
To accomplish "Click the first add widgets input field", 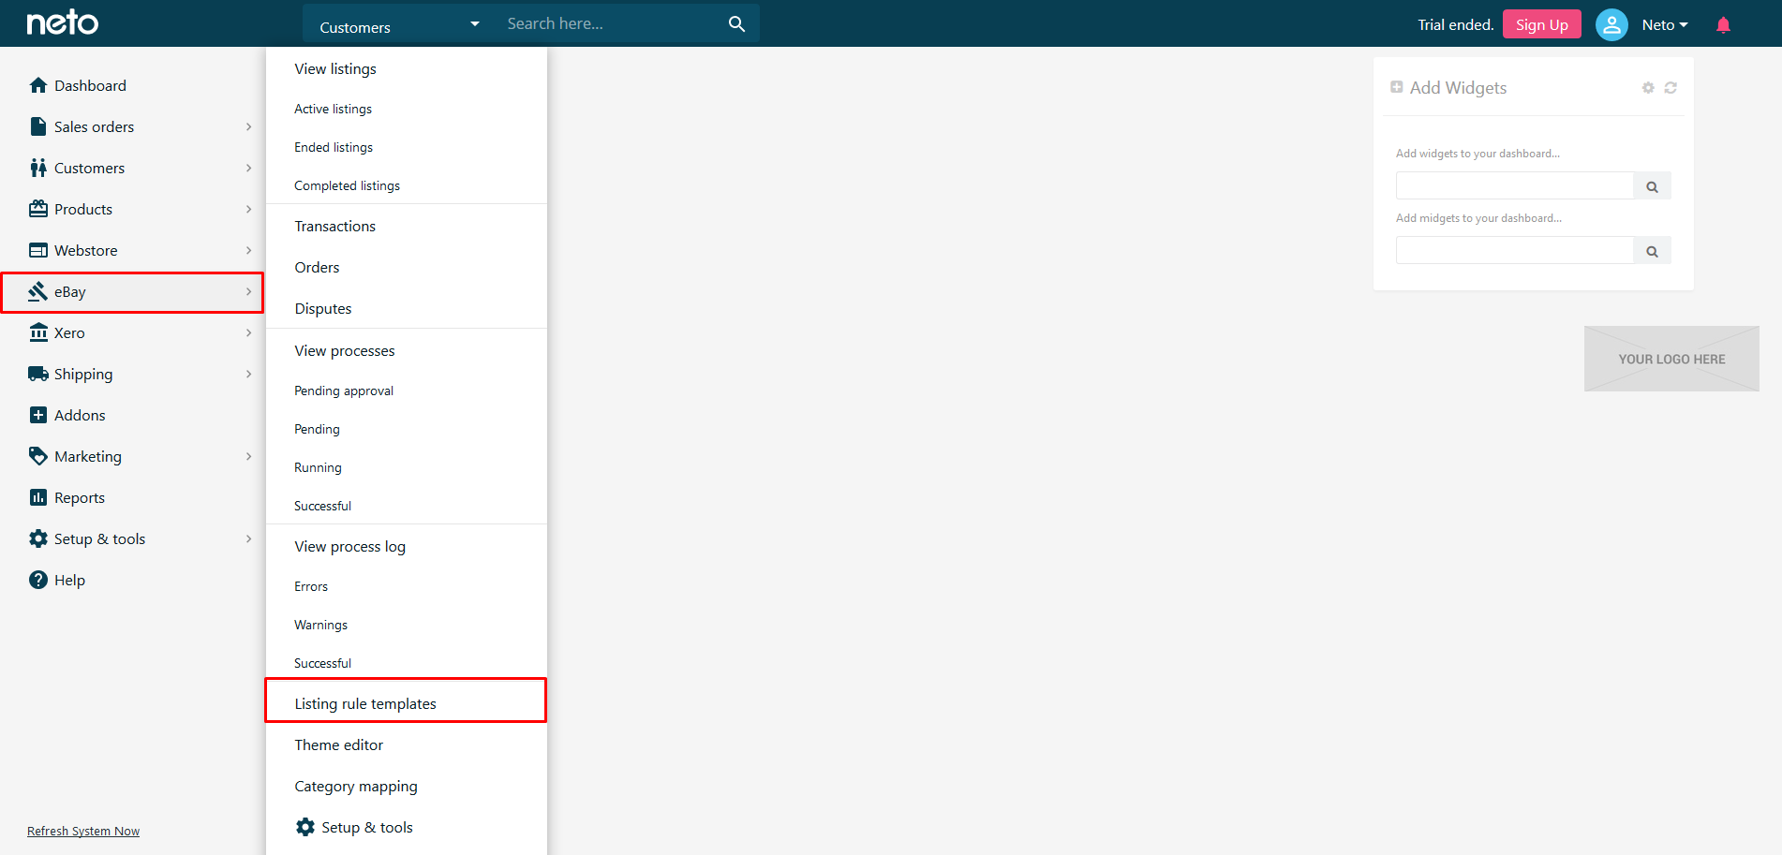I will point(1515,185).
